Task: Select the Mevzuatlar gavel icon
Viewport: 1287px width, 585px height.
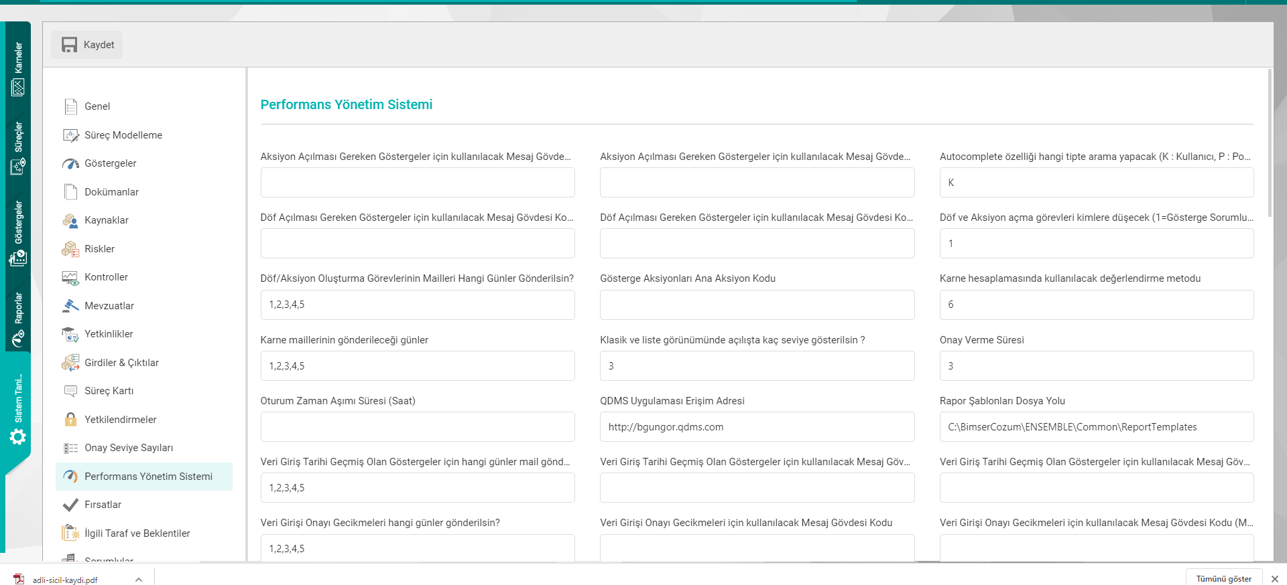Action: (x=70, y=306)
